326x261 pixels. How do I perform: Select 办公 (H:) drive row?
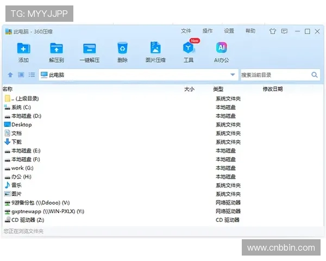coord(163,177)
